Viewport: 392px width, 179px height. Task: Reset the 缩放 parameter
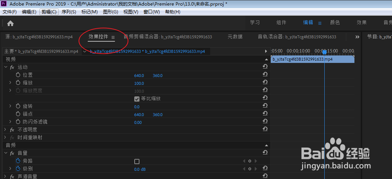pyautogui.click(x=265, y=82)
